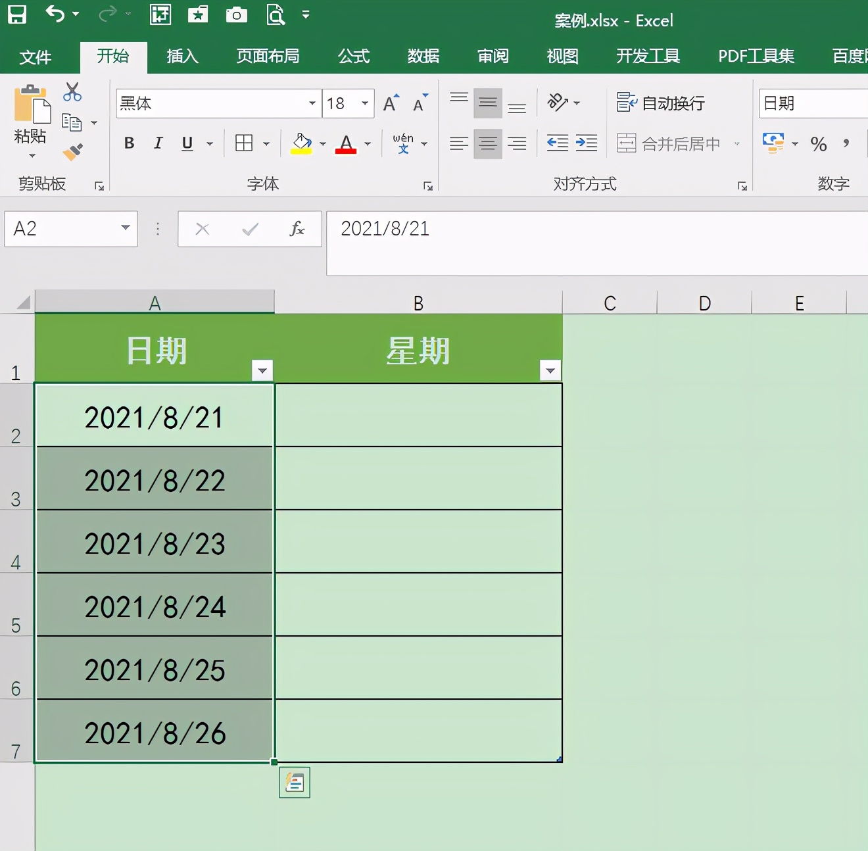Screen dimensions: 868x851
Task: Open font color palette dropdown
Action: click(x=368, y=143)
